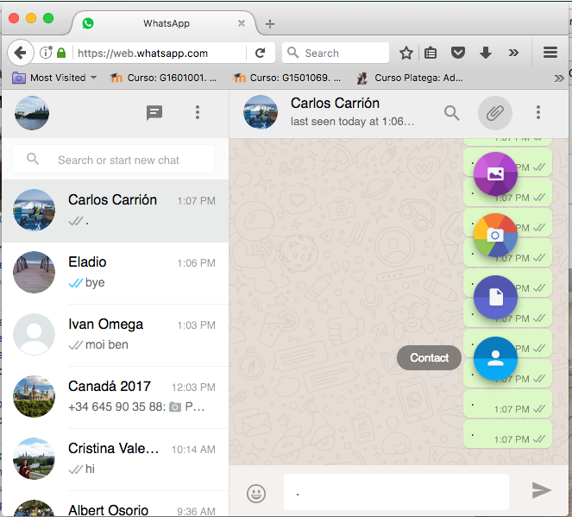Click the Contact tooltip label
The width and height of the screenshot is (572, 517).
(429, 358)
